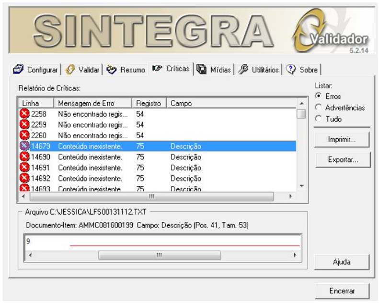379x303 pixels.
Task: Click the Encerrar button
Action: point(342,291)
